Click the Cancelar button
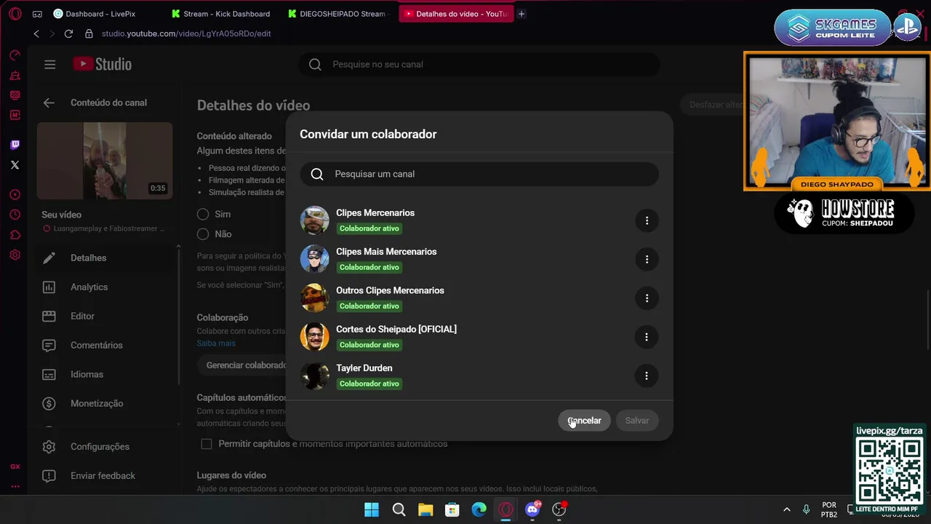Image resolution: width=931 pixels, height=524 pixels. pos(584,421)
